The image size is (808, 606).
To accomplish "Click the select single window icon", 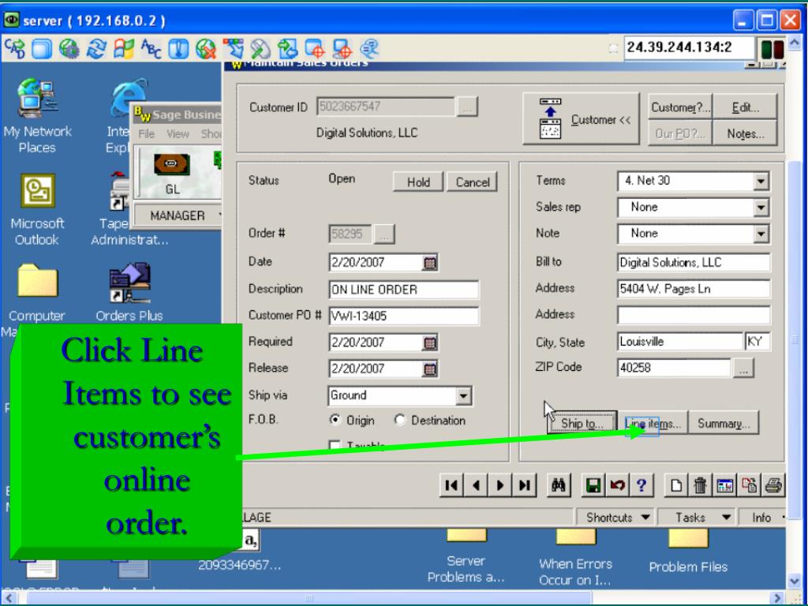I will [x=315, y=49].
